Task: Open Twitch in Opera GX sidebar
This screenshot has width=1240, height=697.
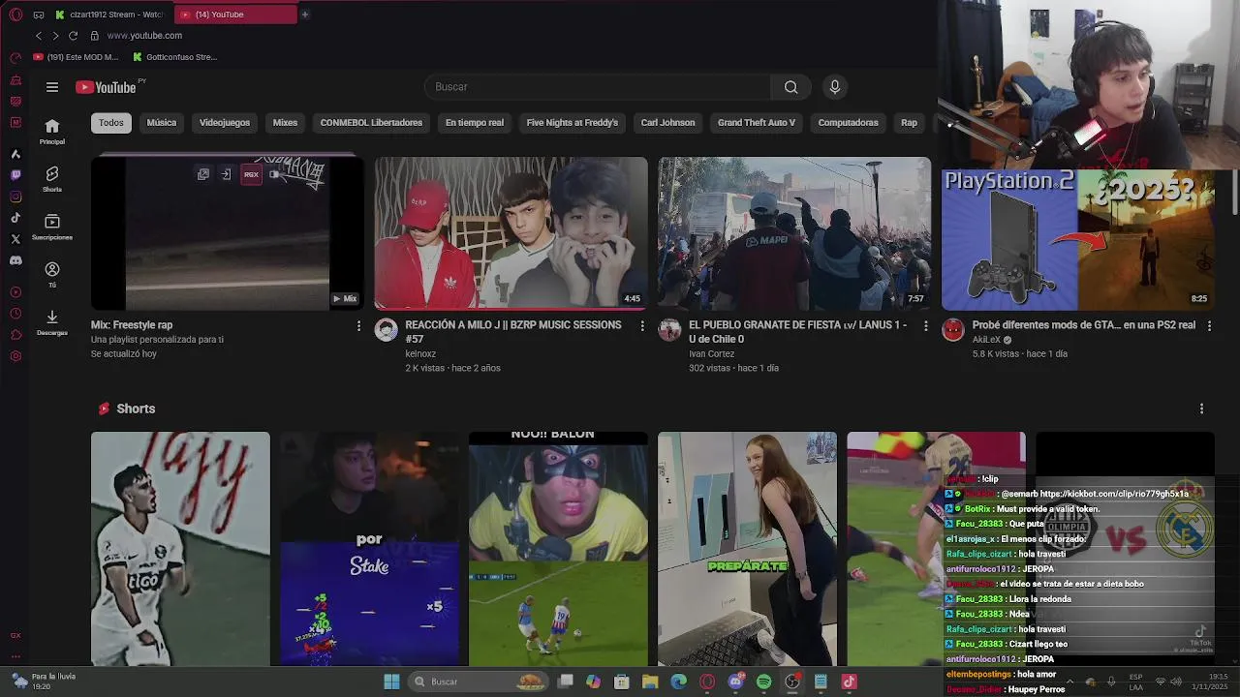Action: pos(15,175)
